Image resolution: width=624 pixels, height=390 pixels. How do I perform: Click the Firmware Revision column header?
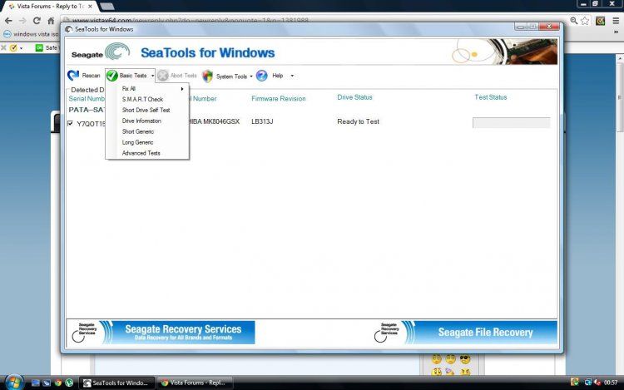279,99
